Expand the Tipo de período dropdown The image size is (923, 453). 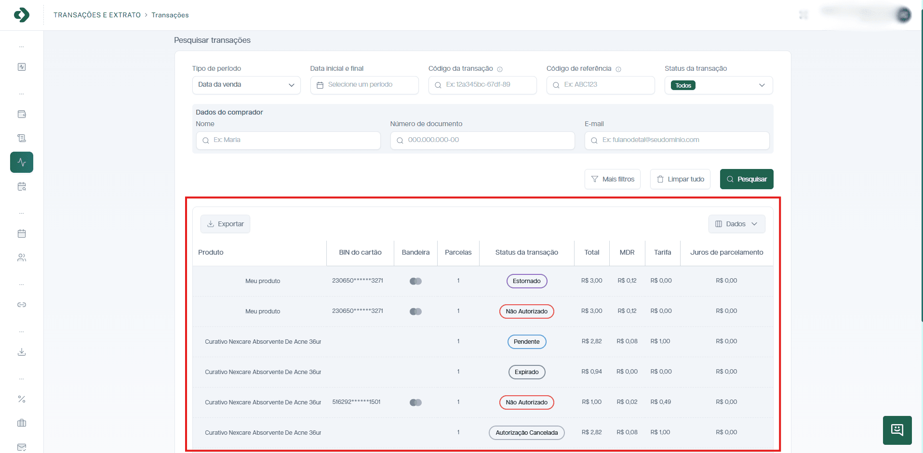[x=246, y=85]
